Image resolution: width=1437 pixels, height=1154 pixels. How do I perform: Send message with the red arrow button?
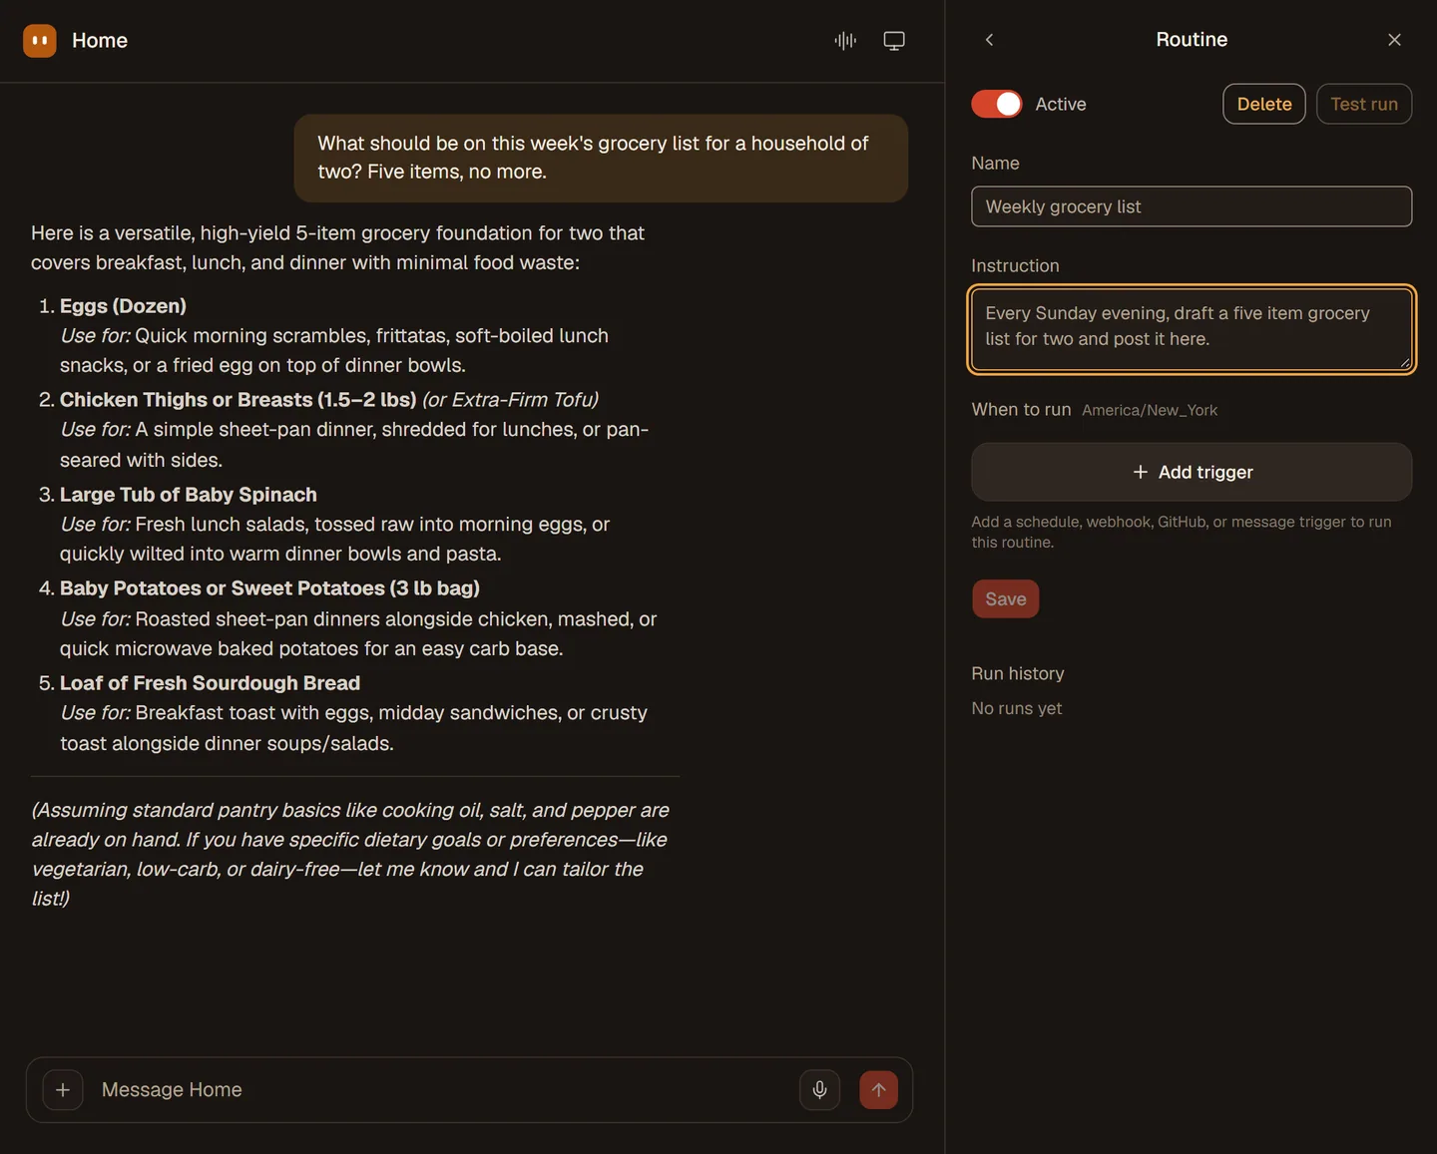[x=878, y=1090]
